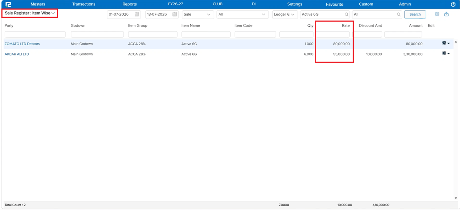
Task: Click total amount 4,10,000.00 in footer
Action: pos(381,205)
